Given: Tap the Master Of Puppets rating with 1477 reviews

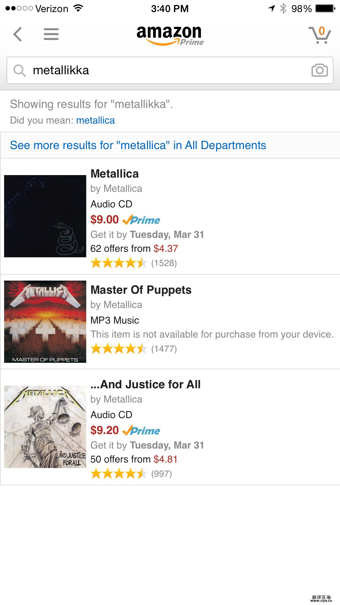Looking at the screenshot, I should 135,349.
